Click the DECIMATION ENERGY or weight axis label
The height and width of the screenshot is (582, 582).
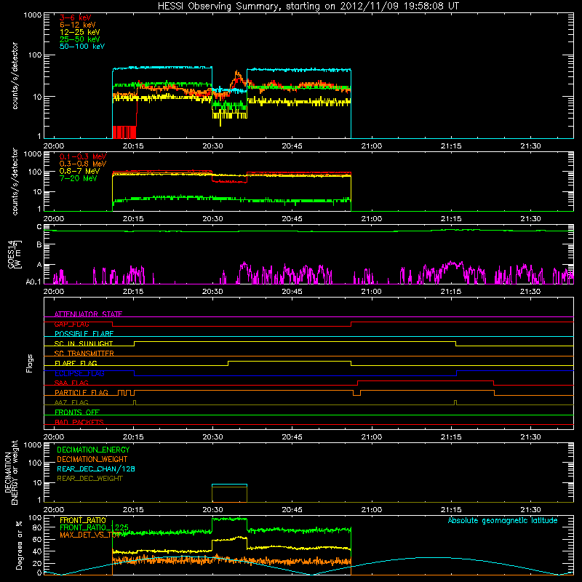coord(11,472)
